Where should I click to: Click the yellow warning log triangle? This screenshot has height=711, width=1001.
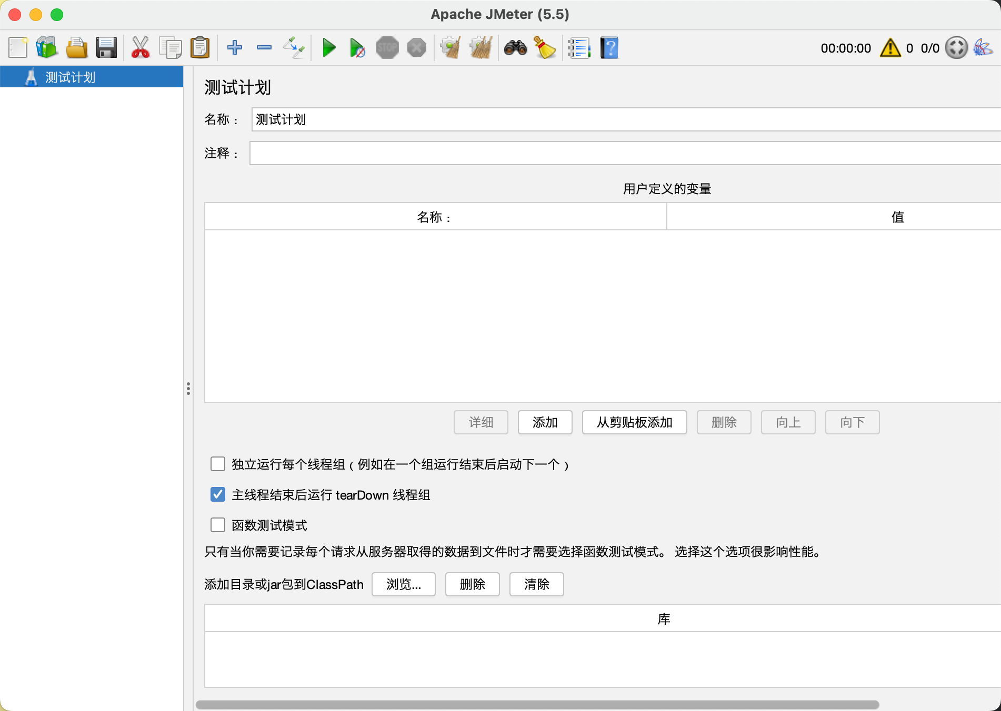tap(890, 48)
